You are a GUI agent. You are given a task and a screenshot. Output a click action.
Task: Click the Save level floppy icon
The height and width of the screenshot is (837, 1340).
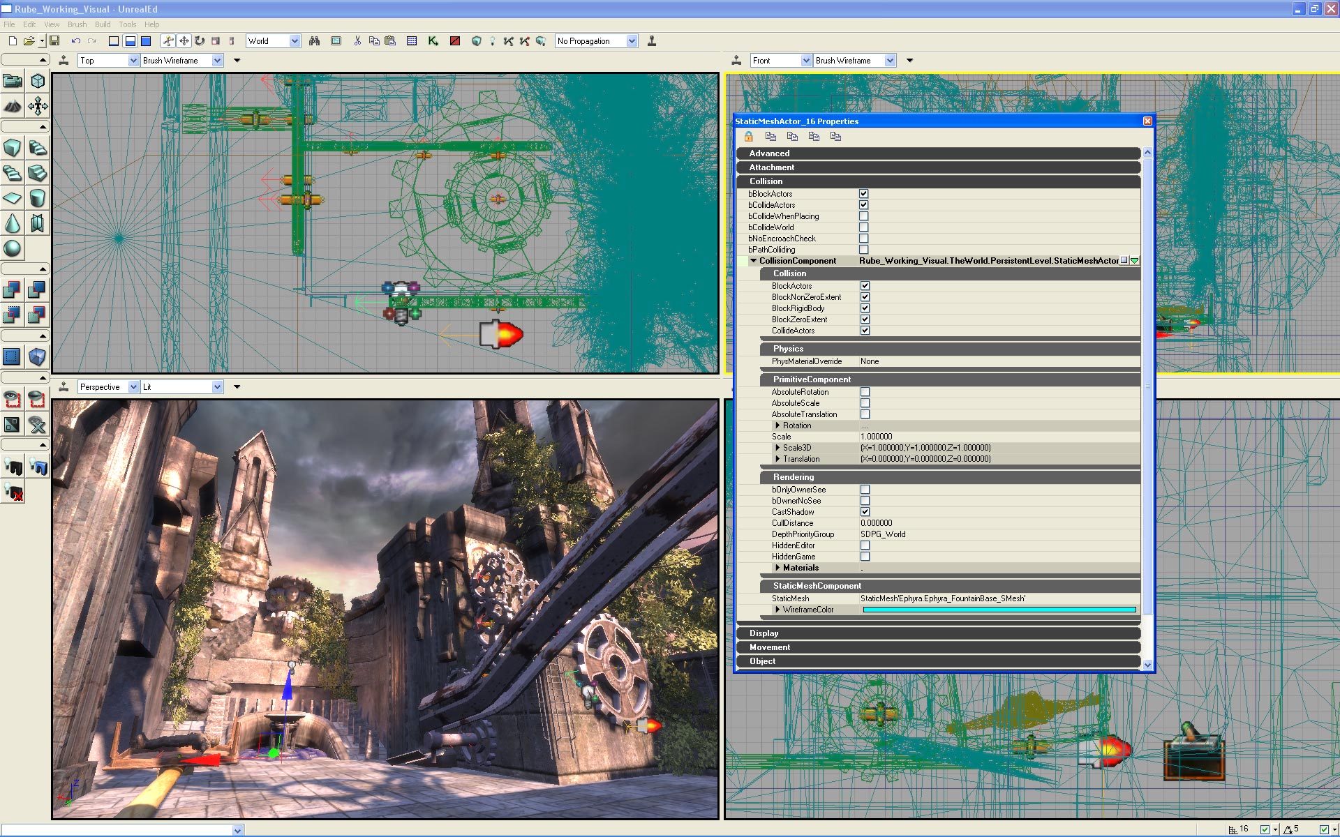tap(54, 41)
